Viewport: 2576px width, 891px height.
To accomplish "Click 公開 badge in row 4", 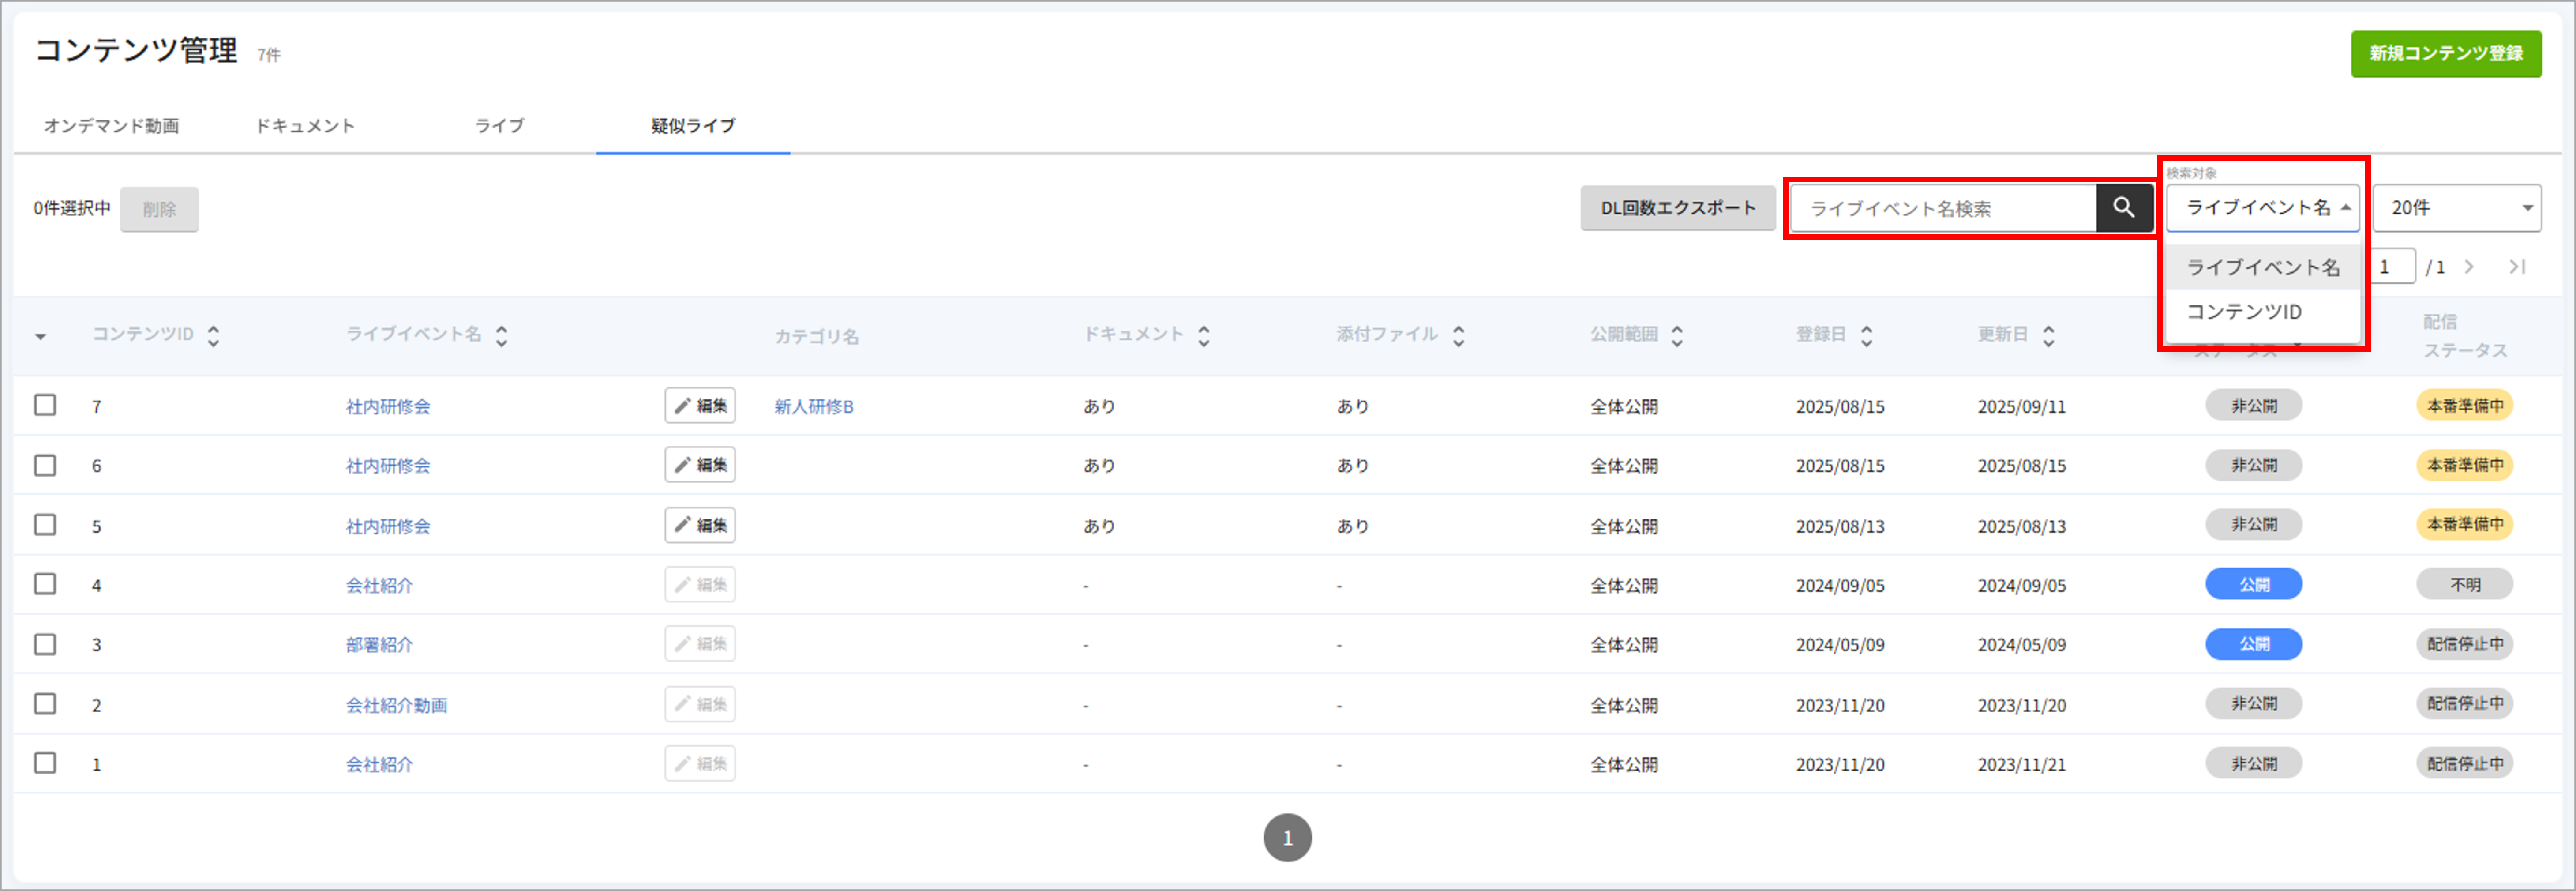I will coord(2254,584).
